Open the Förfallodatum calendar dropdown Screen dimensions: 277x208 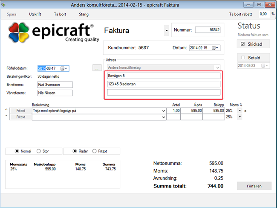64,68
